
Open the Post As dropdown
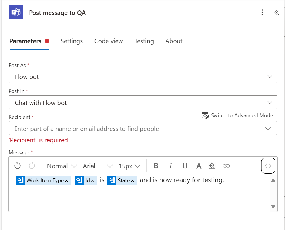click(x=143, y=76)
